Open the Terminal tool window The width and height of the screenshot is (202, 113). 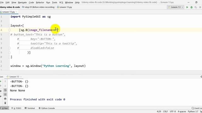coord(30,108)
